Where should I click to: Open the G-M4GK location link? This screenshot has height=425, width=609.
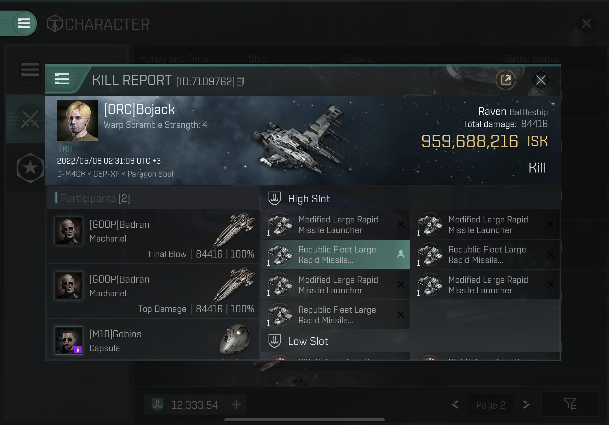71,174
